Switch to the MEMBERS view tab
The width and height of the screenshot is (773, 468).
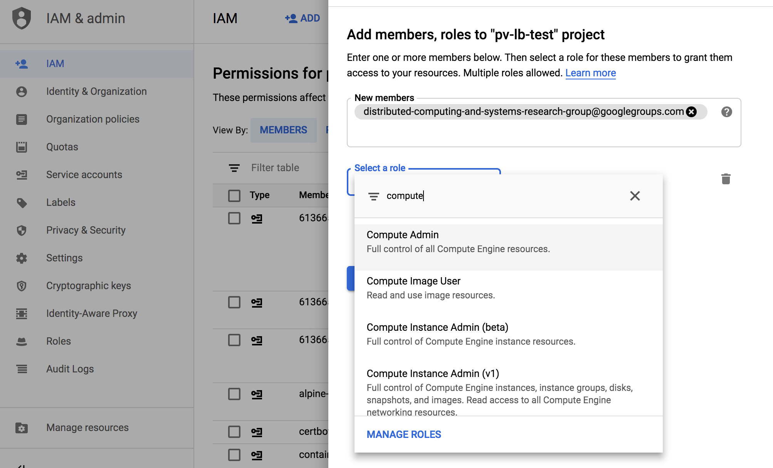[283, 130]
